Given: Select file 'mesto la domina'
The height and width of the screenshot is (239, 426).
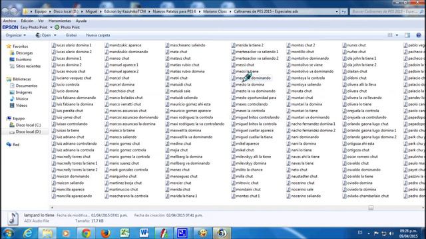Looking at the screenshot, I should pyautogui.click(x=250, y=84).
